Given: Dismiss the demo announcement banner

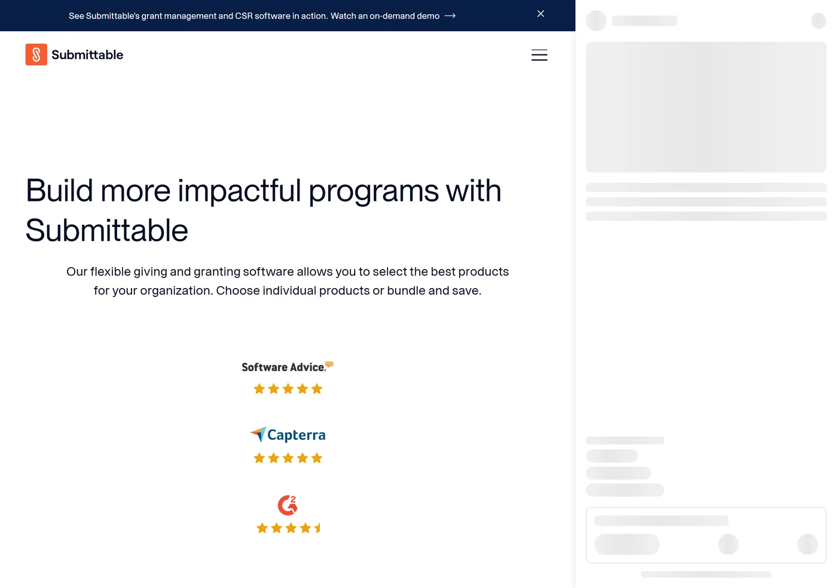Looking at the screenshot, I should click(540, 14).
